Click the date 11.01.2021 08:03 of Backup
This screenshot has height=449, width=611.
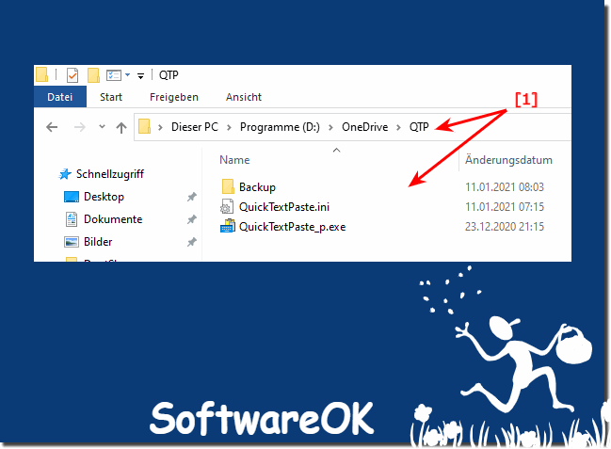[505, 187]
